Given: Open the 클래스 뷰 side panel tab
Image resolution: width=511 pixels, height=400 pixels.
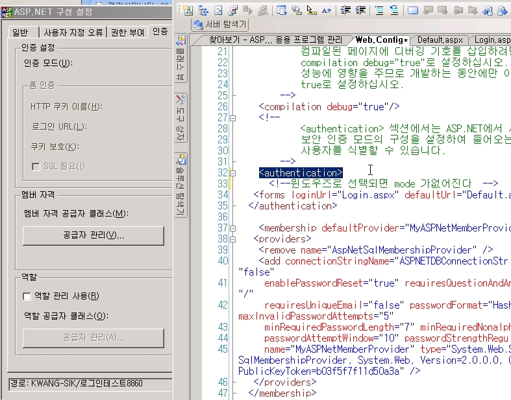Looking at the screenshot, I should point(181,58).
